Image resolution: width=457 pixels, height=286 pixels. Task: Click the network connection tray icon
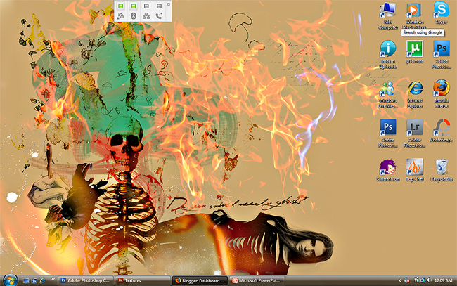423,280
